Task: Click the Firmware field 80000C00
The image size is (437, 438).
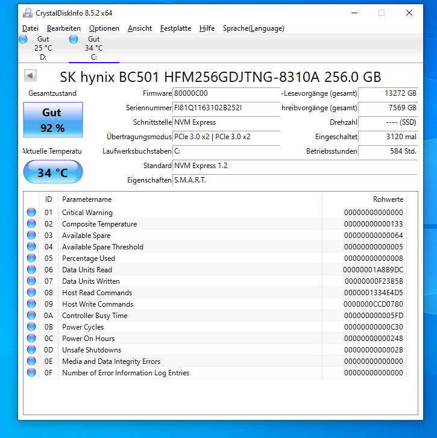Action: [x=226, y=93]
